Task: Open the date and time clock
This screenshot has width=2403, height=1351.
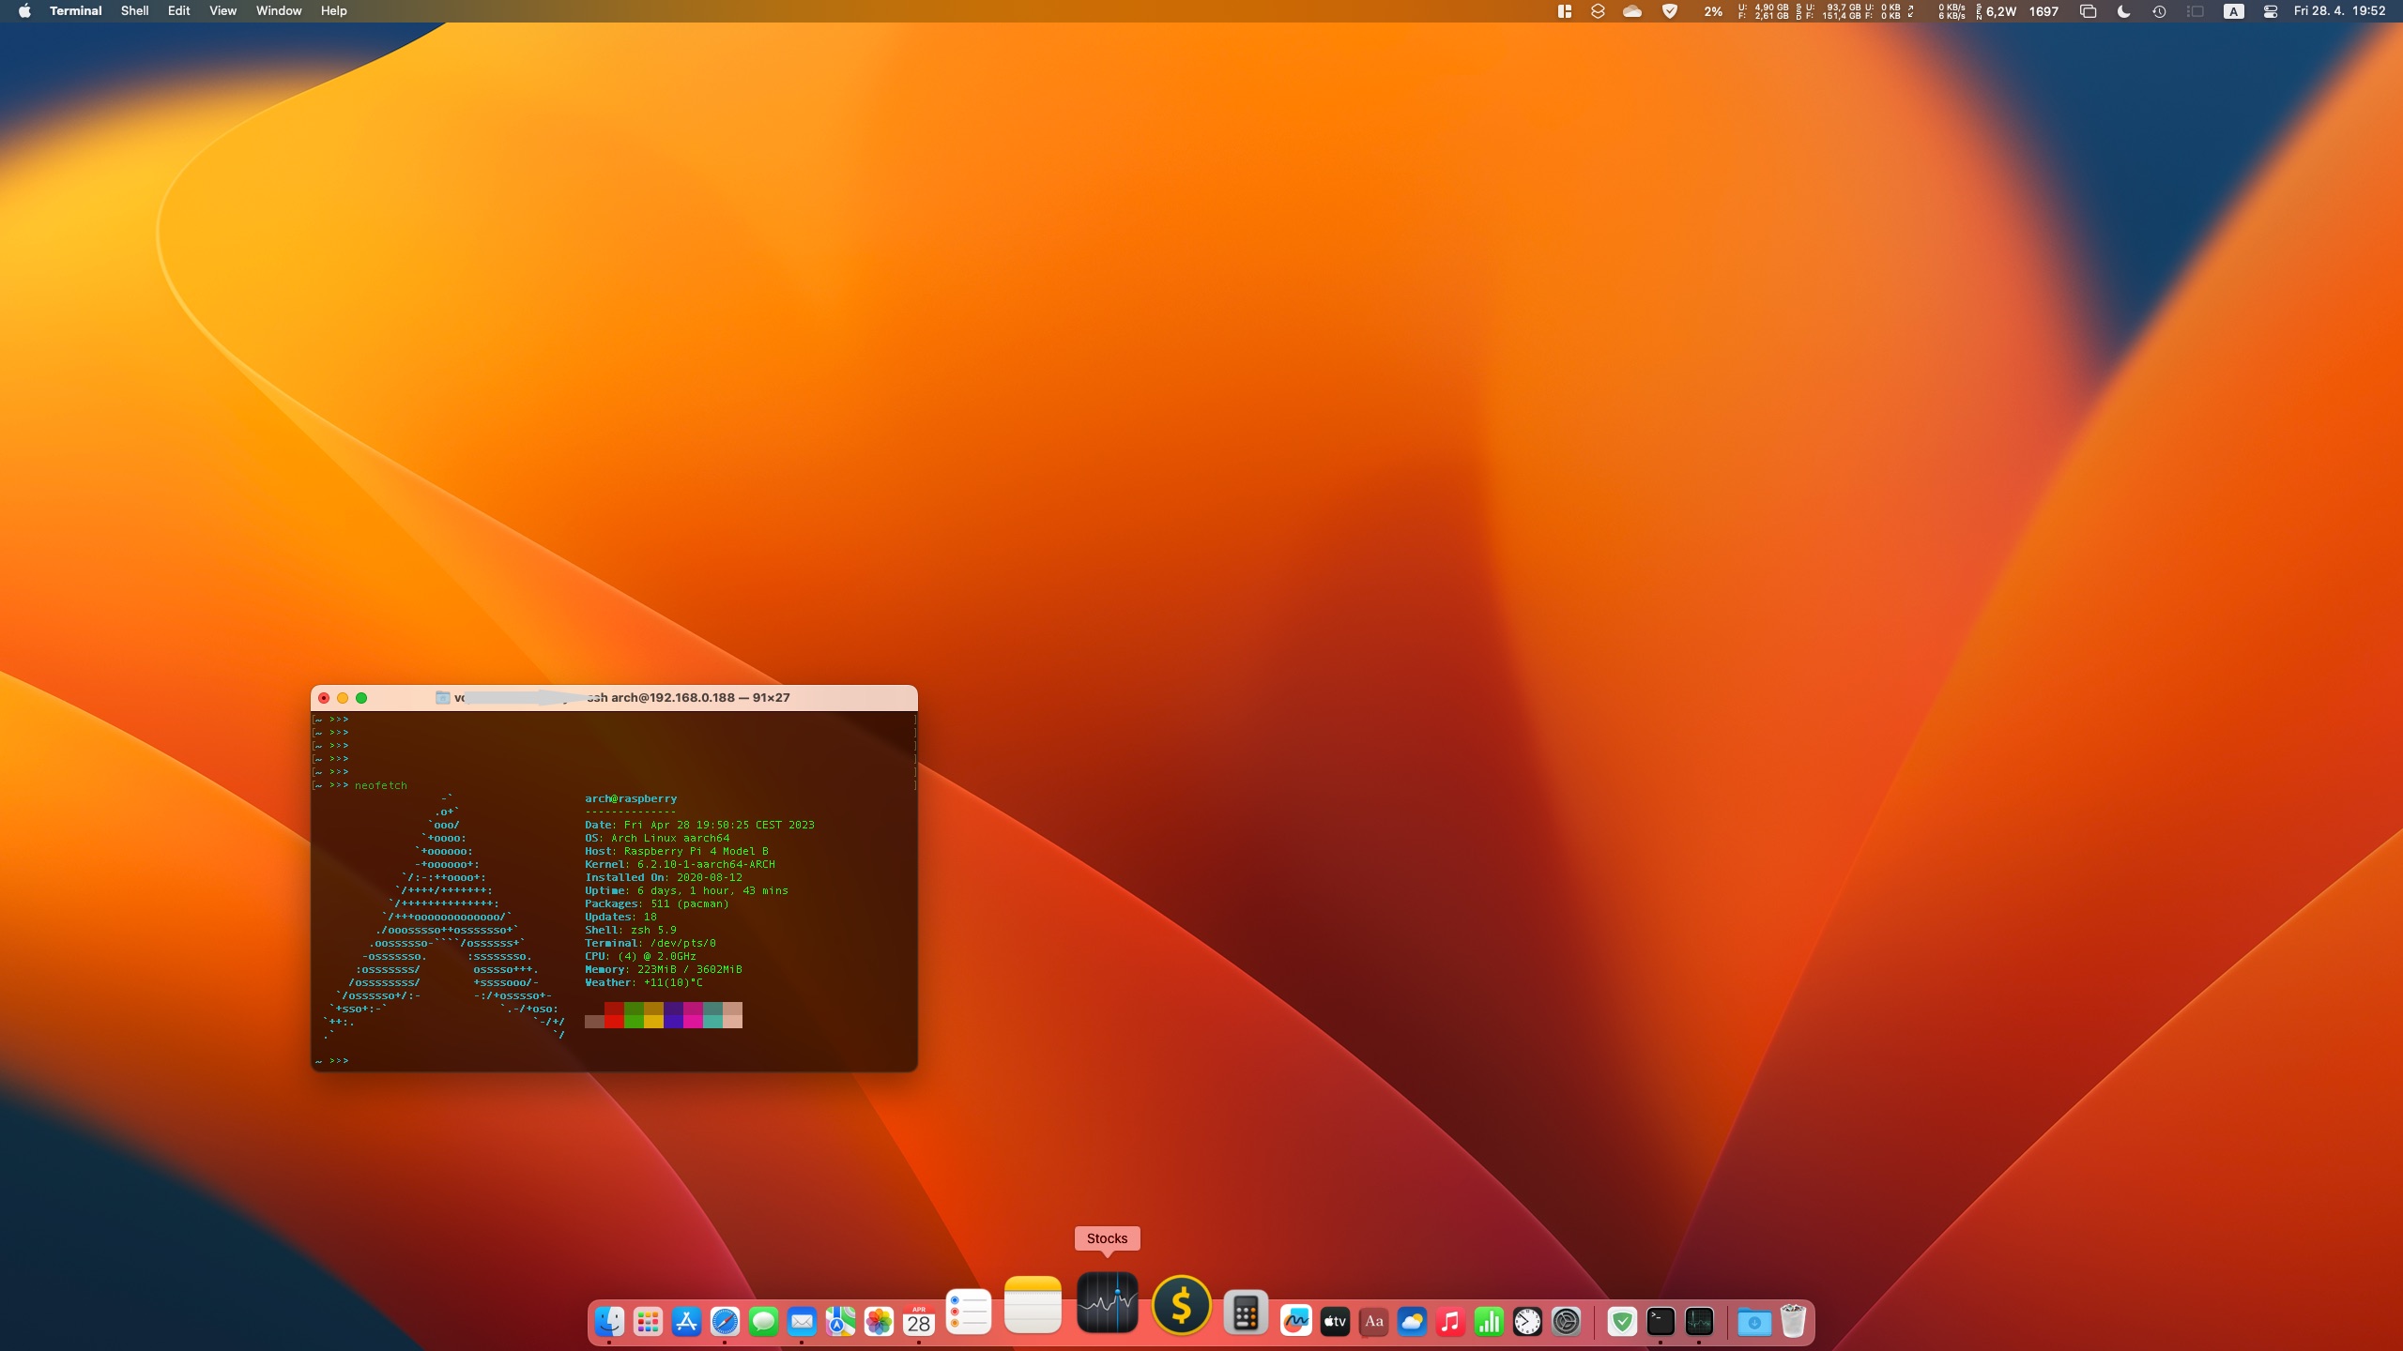Action: click(2339, 11)
